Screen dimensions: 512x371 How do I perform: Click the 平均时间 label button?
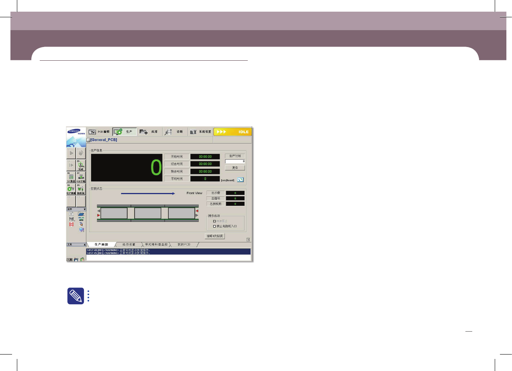point(177,179)
